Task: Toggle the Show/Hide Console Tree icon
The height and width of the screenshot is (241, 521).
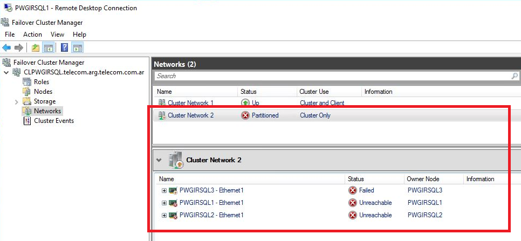Action: [x=49, y=48]
